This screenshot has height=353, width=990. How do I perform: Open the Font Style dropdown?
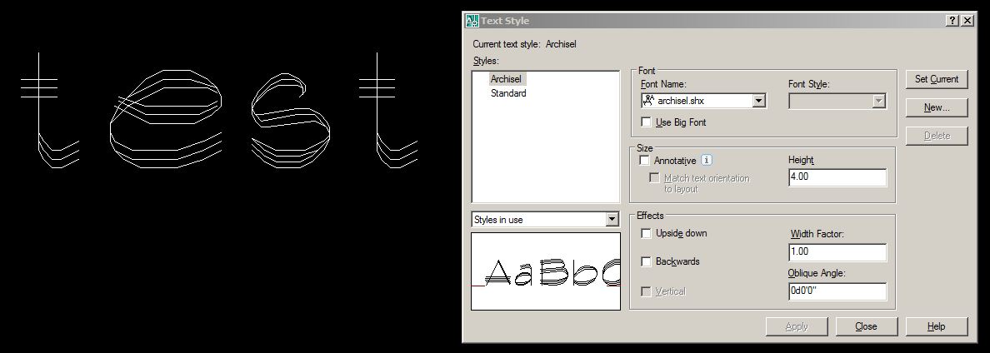(878, 101)
